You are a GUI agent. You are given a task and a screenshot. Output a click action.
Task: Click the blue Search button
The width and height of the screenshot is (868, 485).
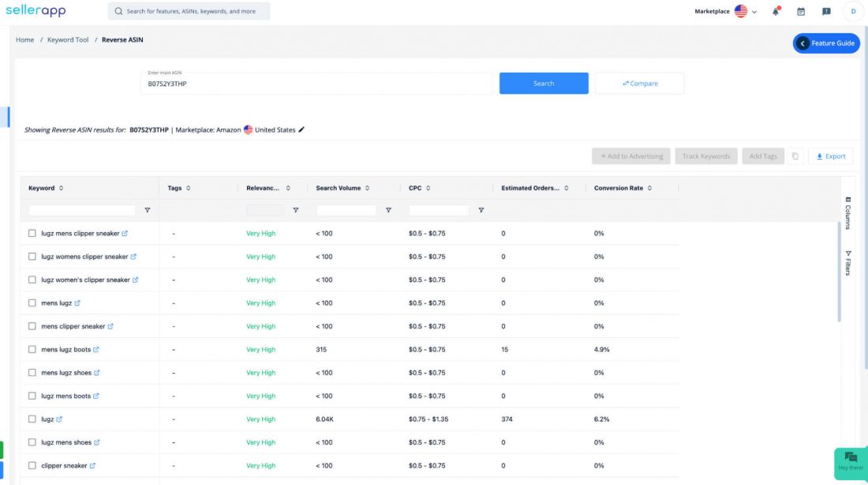[544, 83]
